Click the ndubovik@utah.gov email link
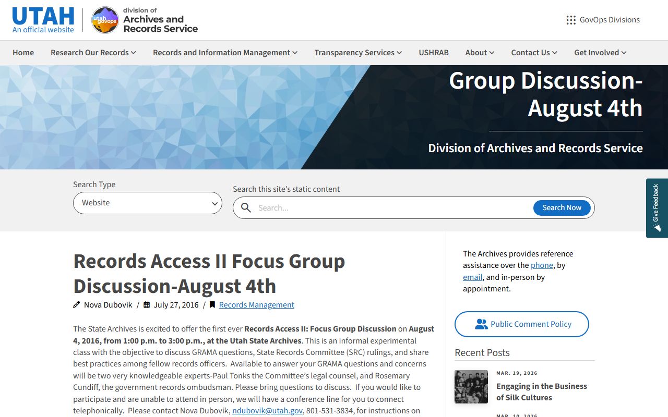The image size is (668, 417). [267, 411]
